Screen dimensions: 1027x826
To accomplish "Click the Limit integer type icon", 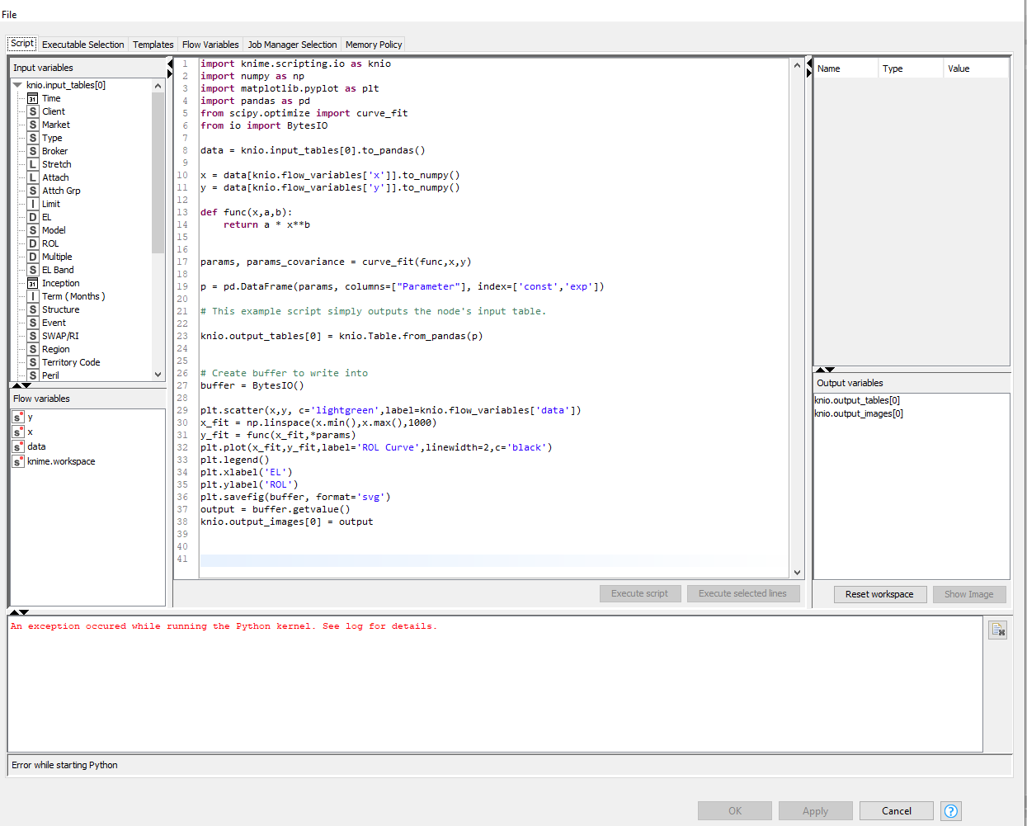I will (32, 204).
